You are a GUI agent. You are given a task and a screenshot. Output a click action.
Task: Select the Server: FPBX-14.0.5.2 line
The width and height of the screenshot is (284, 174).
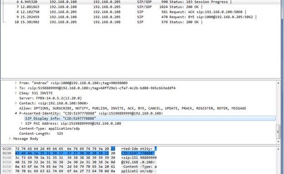[51, 98]
